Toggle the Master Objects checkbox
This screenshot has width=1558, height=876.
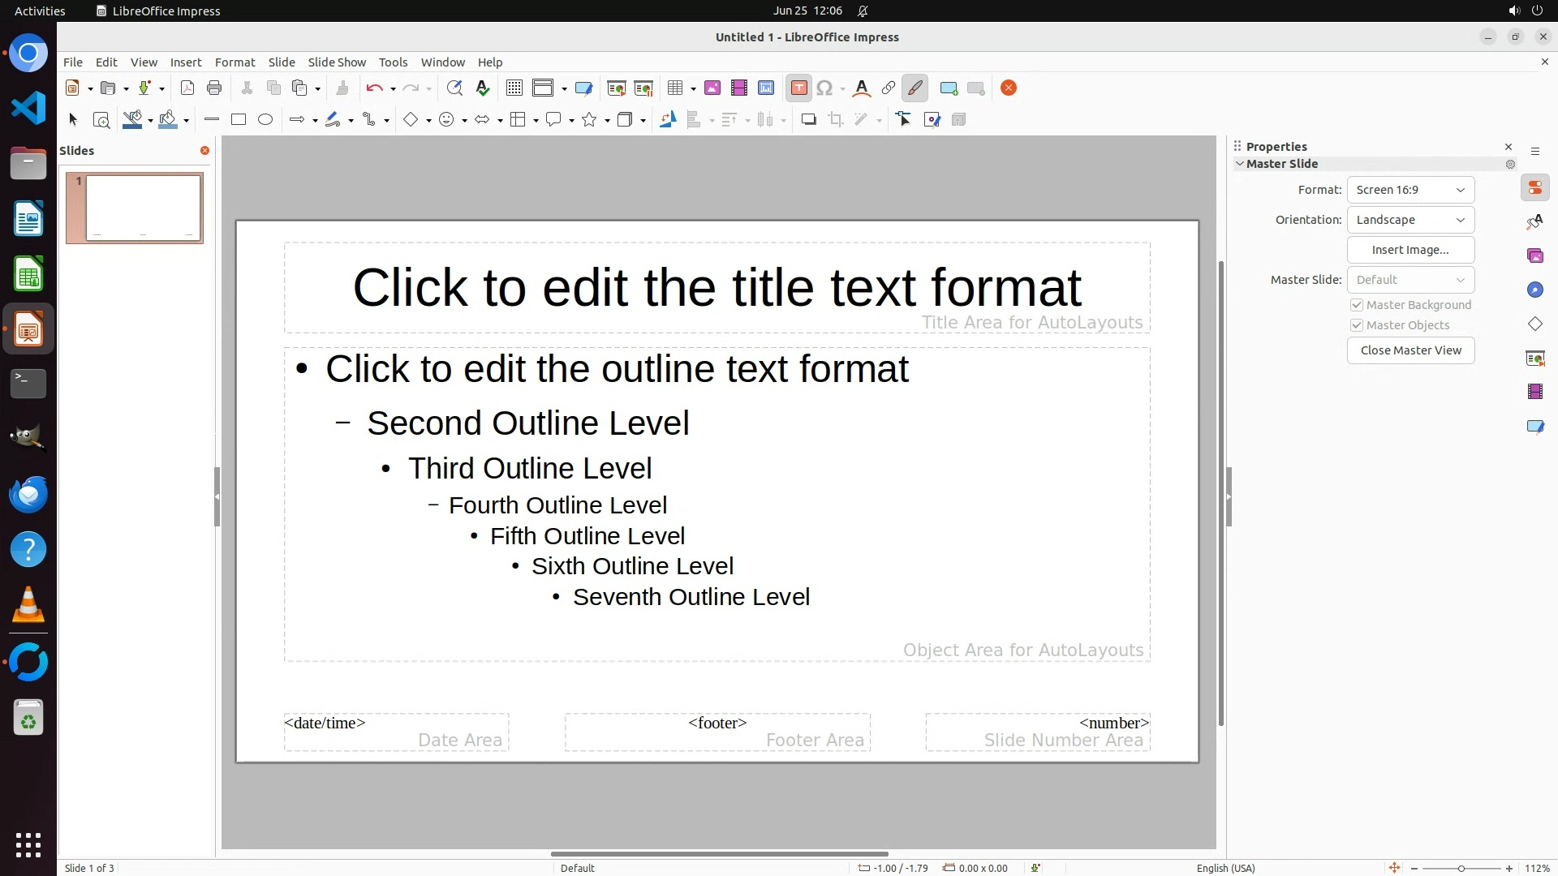point(1357,325)
